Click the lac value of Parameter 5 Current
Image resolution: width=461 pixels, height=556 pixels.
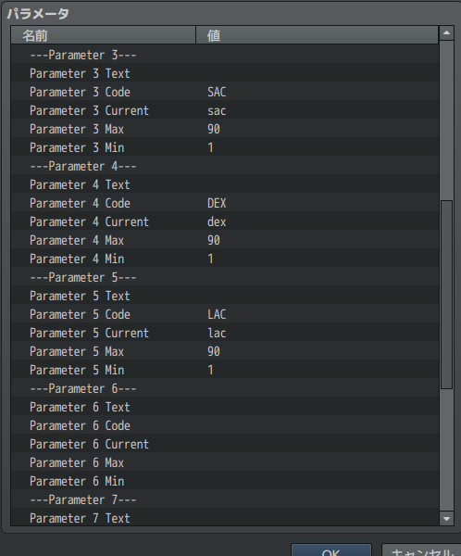click(217, 333)
